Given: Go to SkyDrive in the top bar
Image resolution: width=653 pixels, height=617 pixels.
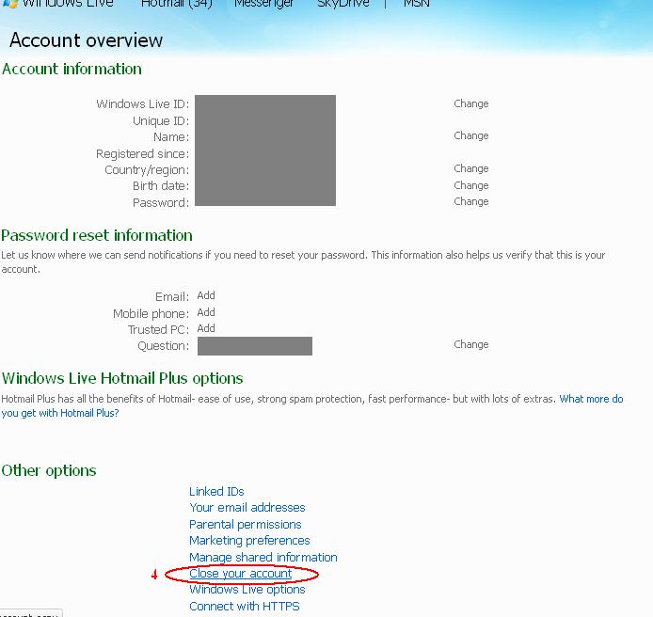Looking at the screenshot, I should (343, 4).
